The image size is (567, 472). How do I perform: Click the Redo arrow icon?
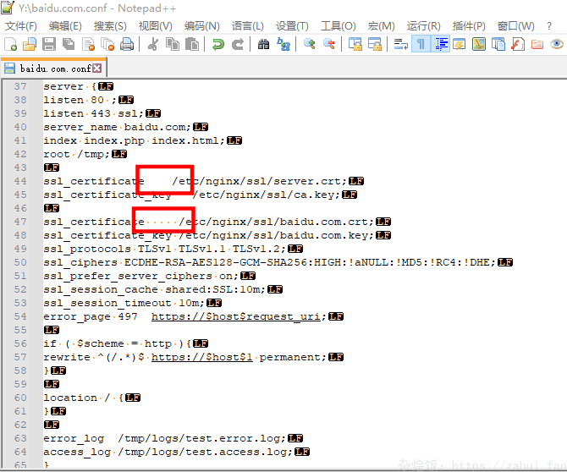(238, 44)
